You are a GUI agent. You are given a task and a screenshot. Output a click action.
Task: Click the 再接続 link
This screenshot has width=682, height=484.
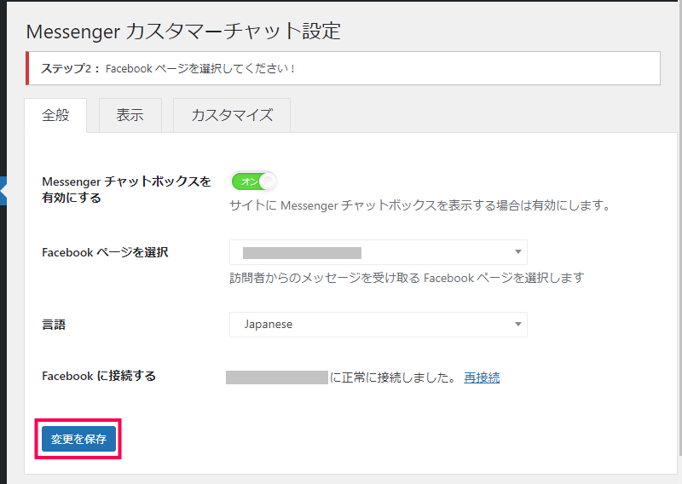click(x=482, y=377)
